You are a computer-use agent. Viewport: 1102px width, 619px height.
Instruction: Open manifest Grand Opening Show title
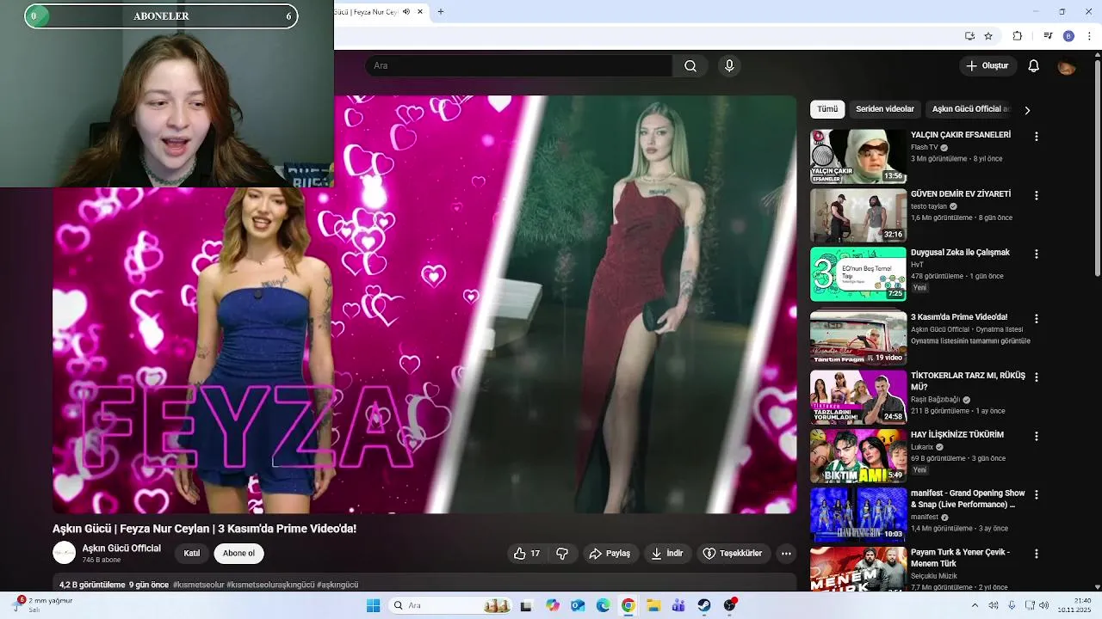coord(968,499)
